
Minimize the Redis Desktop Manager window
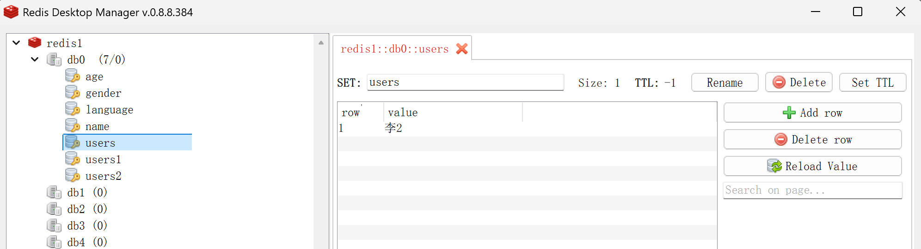pyautogui.click(x=816, y=12)
